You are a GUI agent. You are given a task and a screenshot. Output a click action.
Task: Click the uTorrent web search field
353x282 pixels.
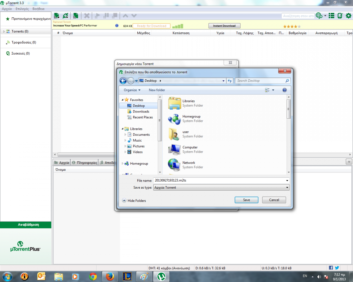tap(298, 16)
